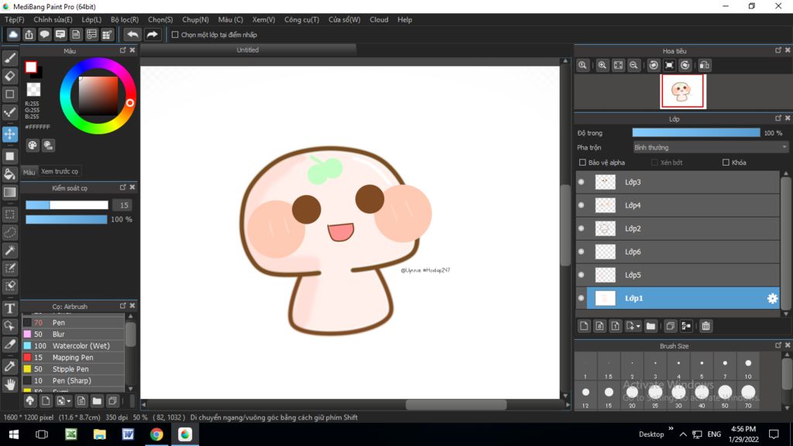
Task: Zoom out on the navigator preview
Action: pyautogui.click(x=633, y=65)
